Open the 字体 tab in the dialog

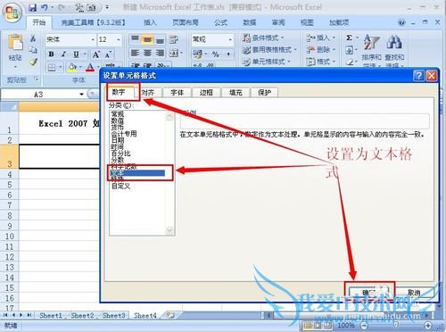[x=177, y=93]
